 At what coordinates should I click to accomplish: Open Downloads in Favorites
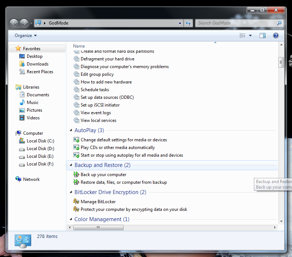click(x=38, y=64)
